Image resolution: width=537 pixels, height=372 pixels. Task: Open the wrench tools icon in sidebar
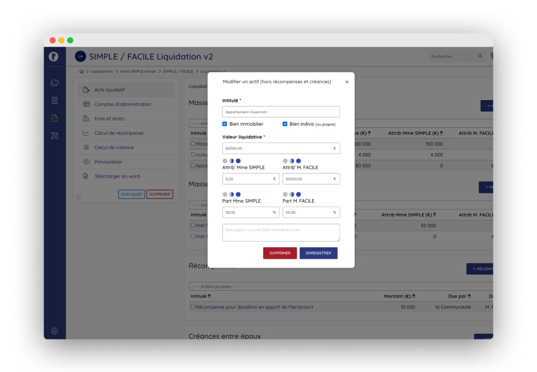(55, 136)
